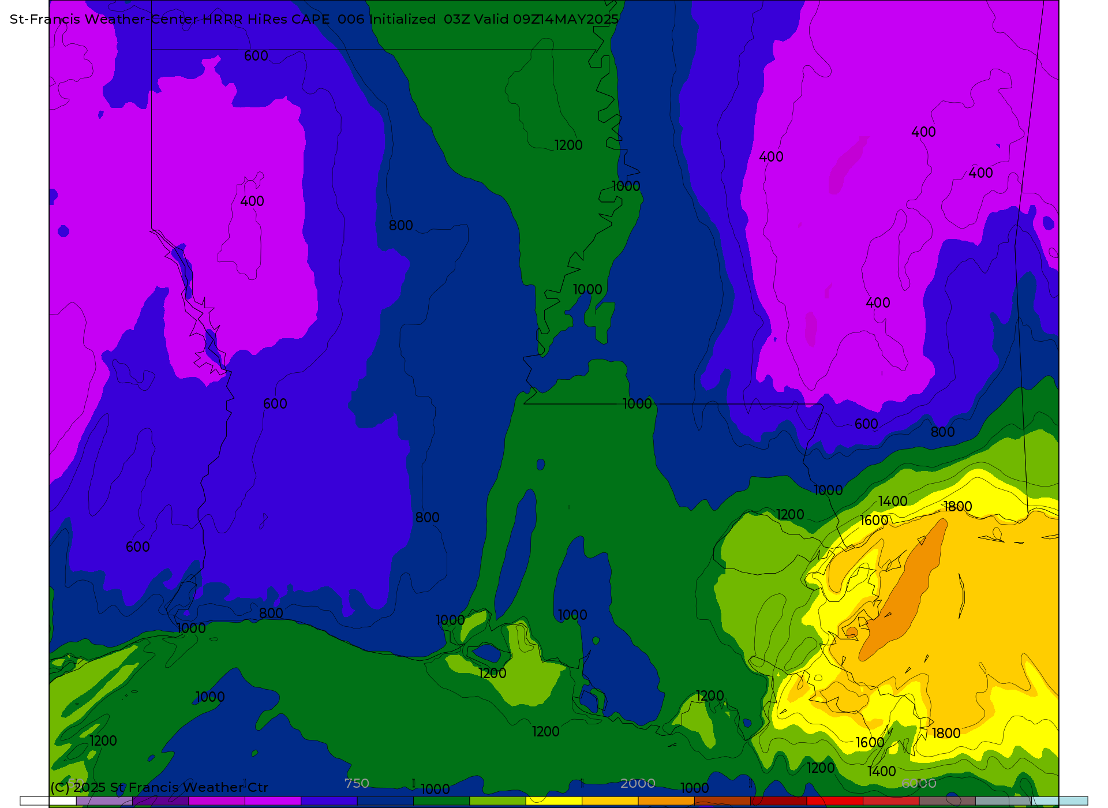
Task: Select the orange swatch in the color legend
Action: 666,801
